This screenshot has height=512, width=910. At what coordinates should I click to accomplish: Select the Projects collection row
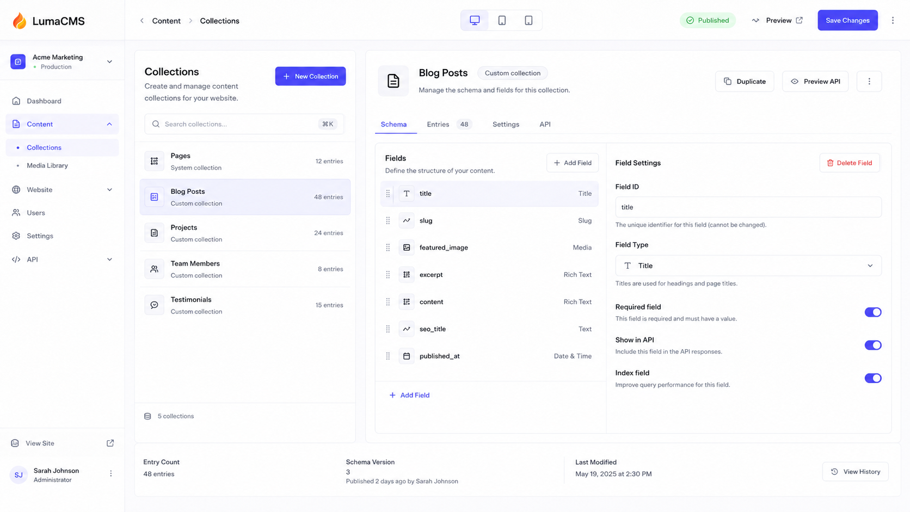(x=245, y=233)
